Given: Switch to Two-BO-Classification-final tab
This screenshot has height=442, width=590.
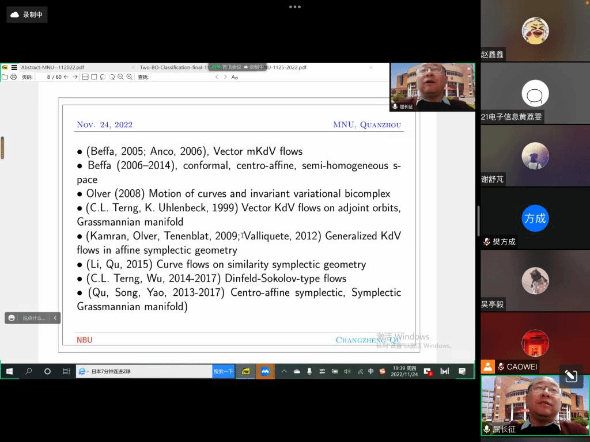Looking at the screenshot, I should pyautogui.click(x=173, y=67).
